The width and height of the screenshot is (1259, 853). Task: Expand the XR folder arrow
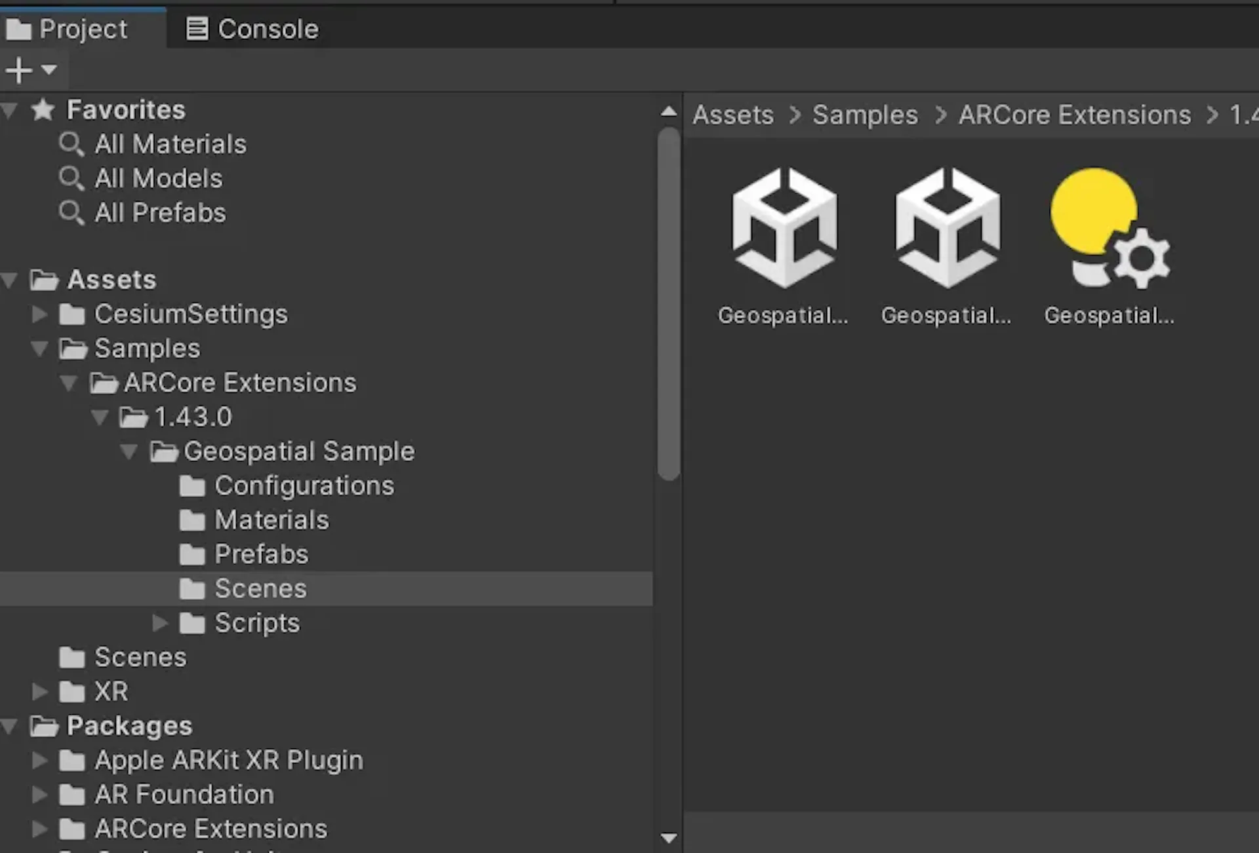(x=39, y=691)
